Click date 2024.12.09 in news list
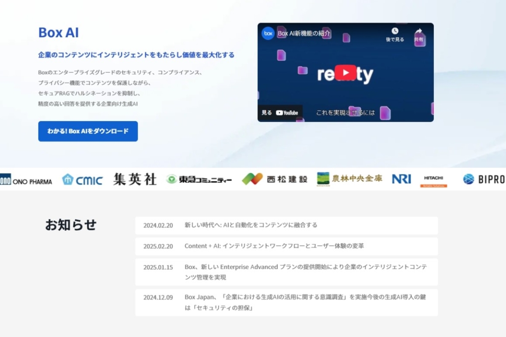 pyautogui.click(x=158, y=297)
